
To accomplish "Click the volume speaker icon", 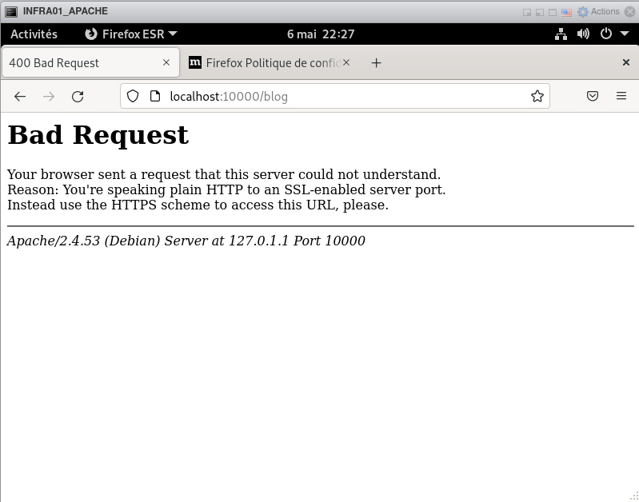I will 583,34.
